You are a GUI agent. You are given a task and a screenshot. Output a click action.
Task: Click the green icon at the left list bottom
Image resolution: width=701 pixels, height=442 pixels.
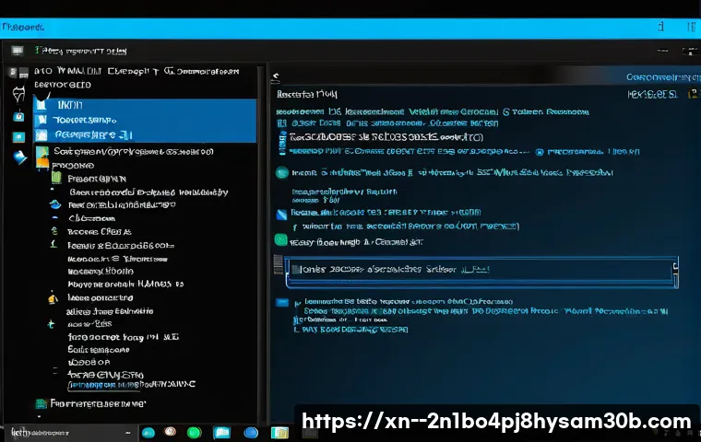click(42, 403)
